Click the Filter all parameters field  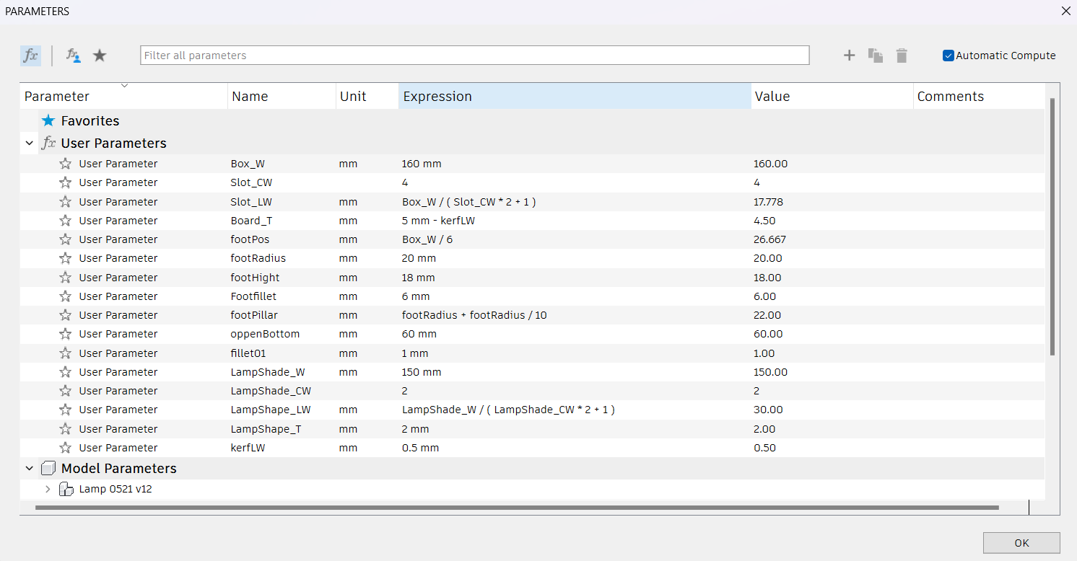[x=475, y=56]
